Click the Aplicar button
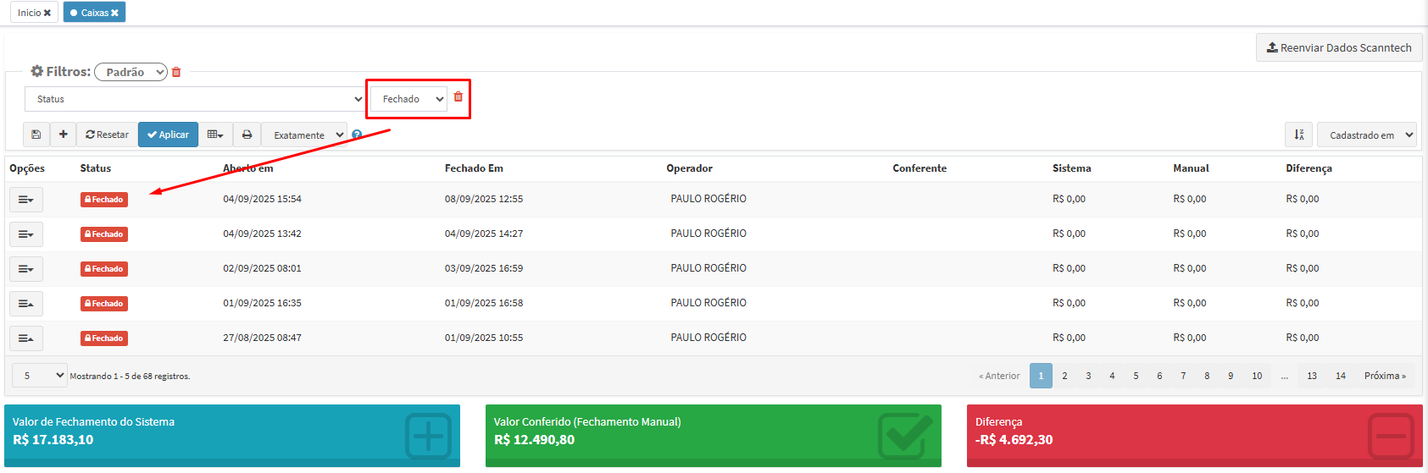Image resolution: width=1428 pixels, height=473 pixels. tap(168, 135)
